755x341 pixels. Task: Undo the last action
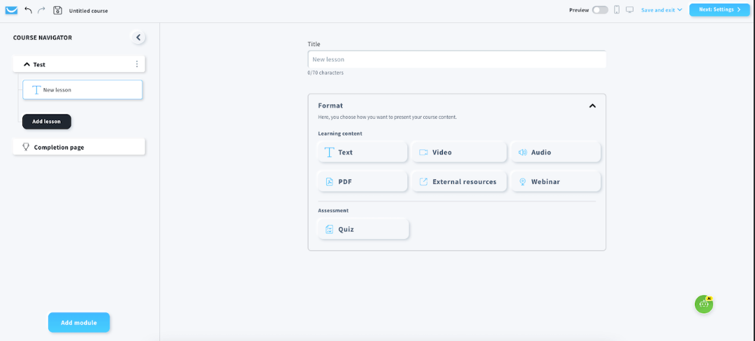[x=29, y=10]
